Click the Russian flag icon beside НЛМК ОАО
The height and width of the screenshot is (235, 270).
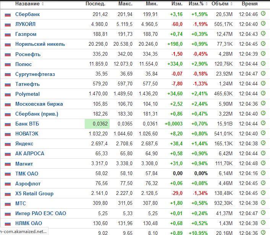tap(8, 224)
